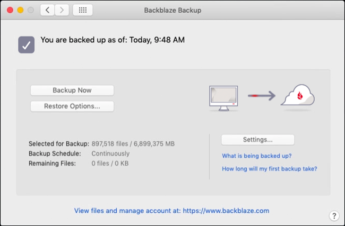Go back using the left chevron
Viewport: 345px width, 226px height.
pyautogui.click(x=48, y=10)
